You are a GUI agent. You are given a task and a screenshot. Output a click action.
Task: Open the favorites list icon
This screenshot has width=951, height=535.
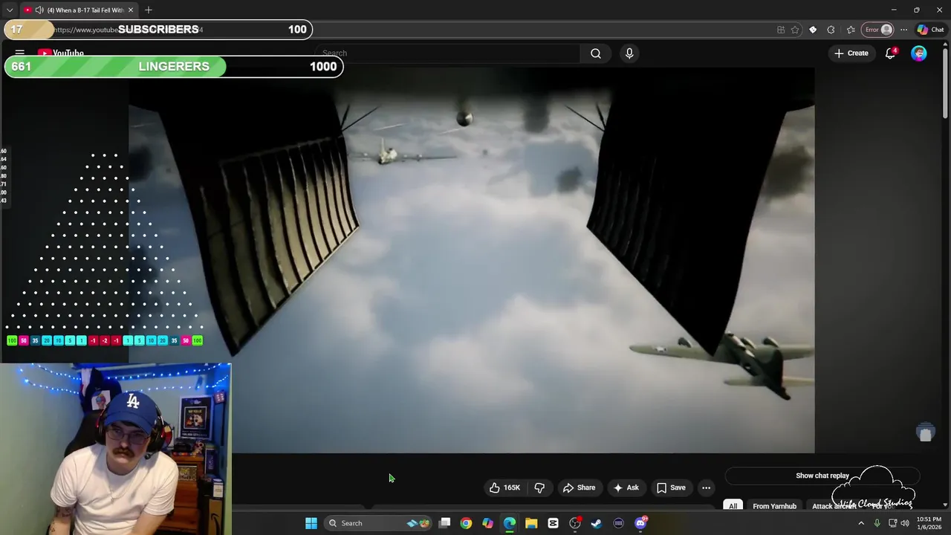(x=851, y=30)
